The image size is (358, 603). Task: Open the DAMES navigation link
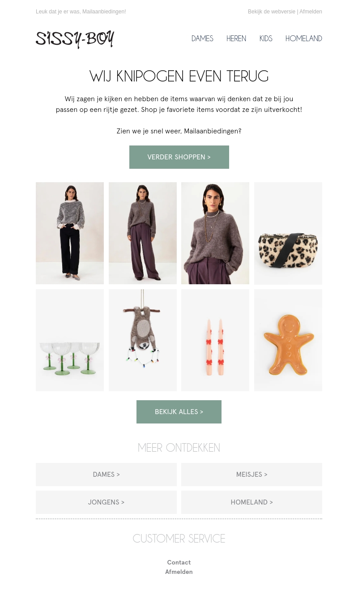(202, 38)
